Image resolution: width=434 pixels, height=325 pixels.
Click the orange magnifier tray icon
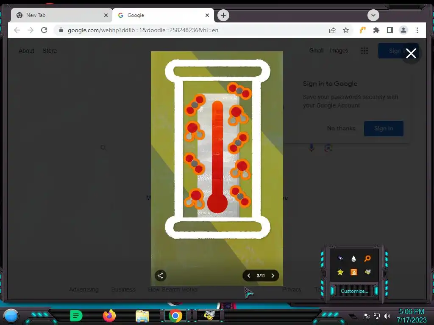pos(367,259)
